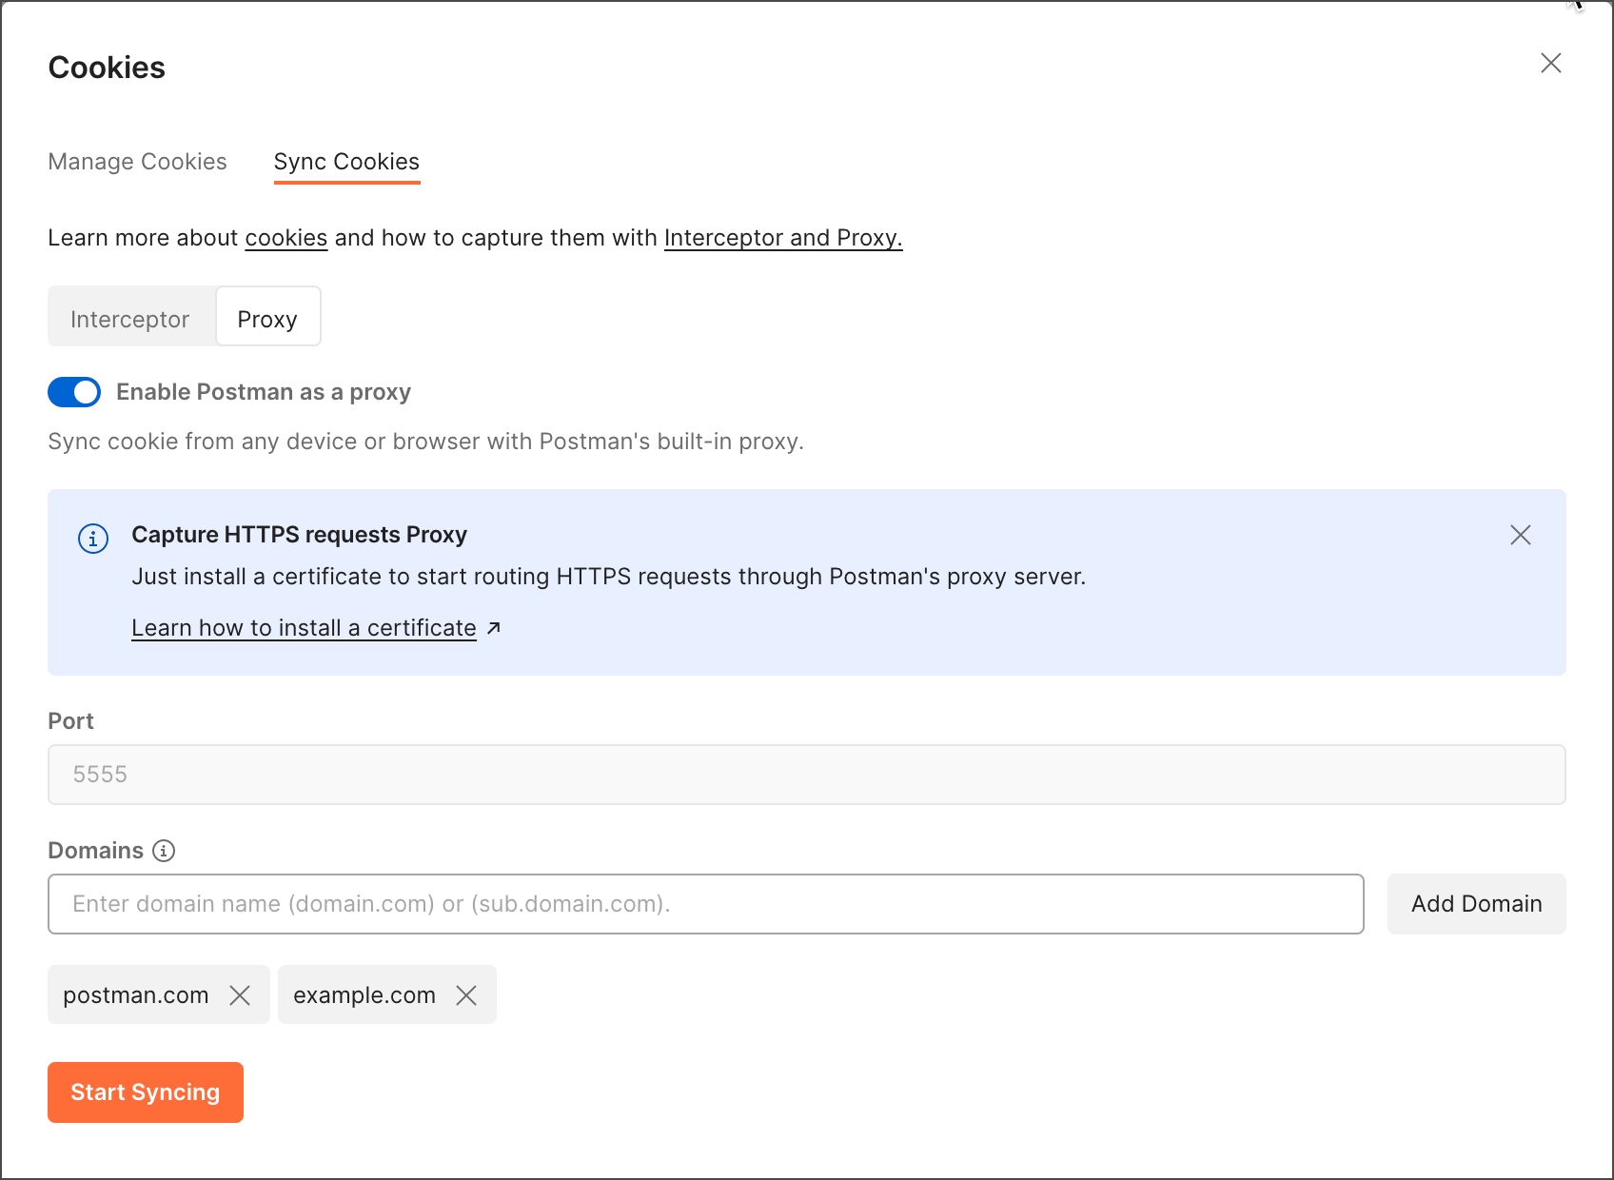Remove example.com from the domain list
This screenshot has height=1180, width=1614.
tap(466, 995)
